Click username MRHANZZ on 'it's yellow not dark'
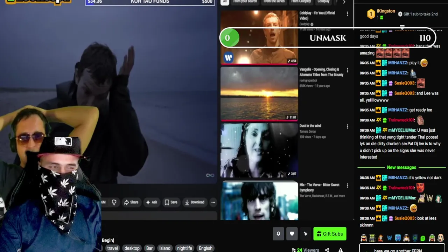Screen dimensions: 448x252 pyautogui.click(x=398, y=178)
